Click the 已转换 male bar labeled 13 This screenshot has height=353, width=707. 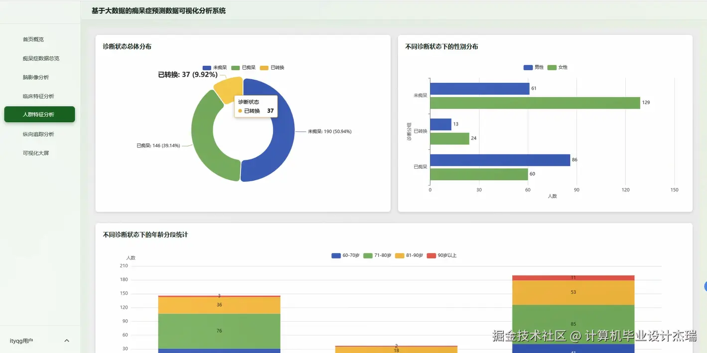(x=440, y=124)
